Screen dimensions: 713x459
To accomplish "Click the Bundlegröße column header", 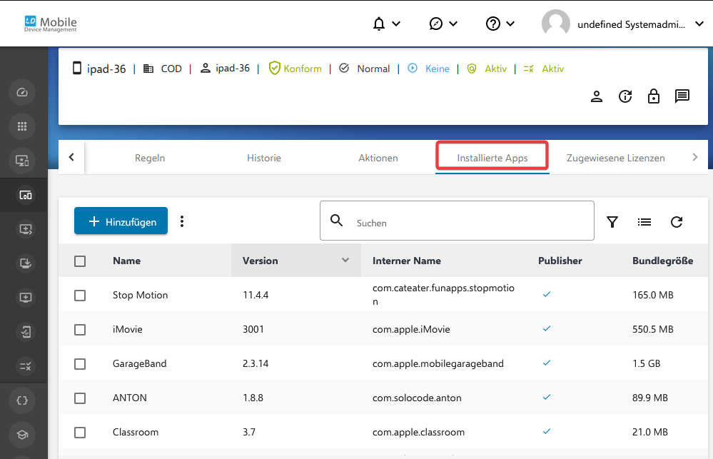I will tap(663, 261).
